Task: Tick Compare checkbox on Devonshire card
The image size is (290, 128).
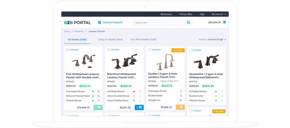Action: click(191, 50)
